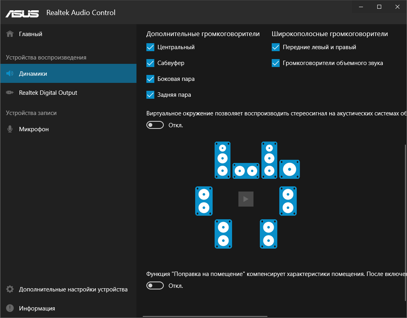This screenshot has height=318, width=407.
Task: Click the subwoofer speaker icon
Action: pos(290,169)
